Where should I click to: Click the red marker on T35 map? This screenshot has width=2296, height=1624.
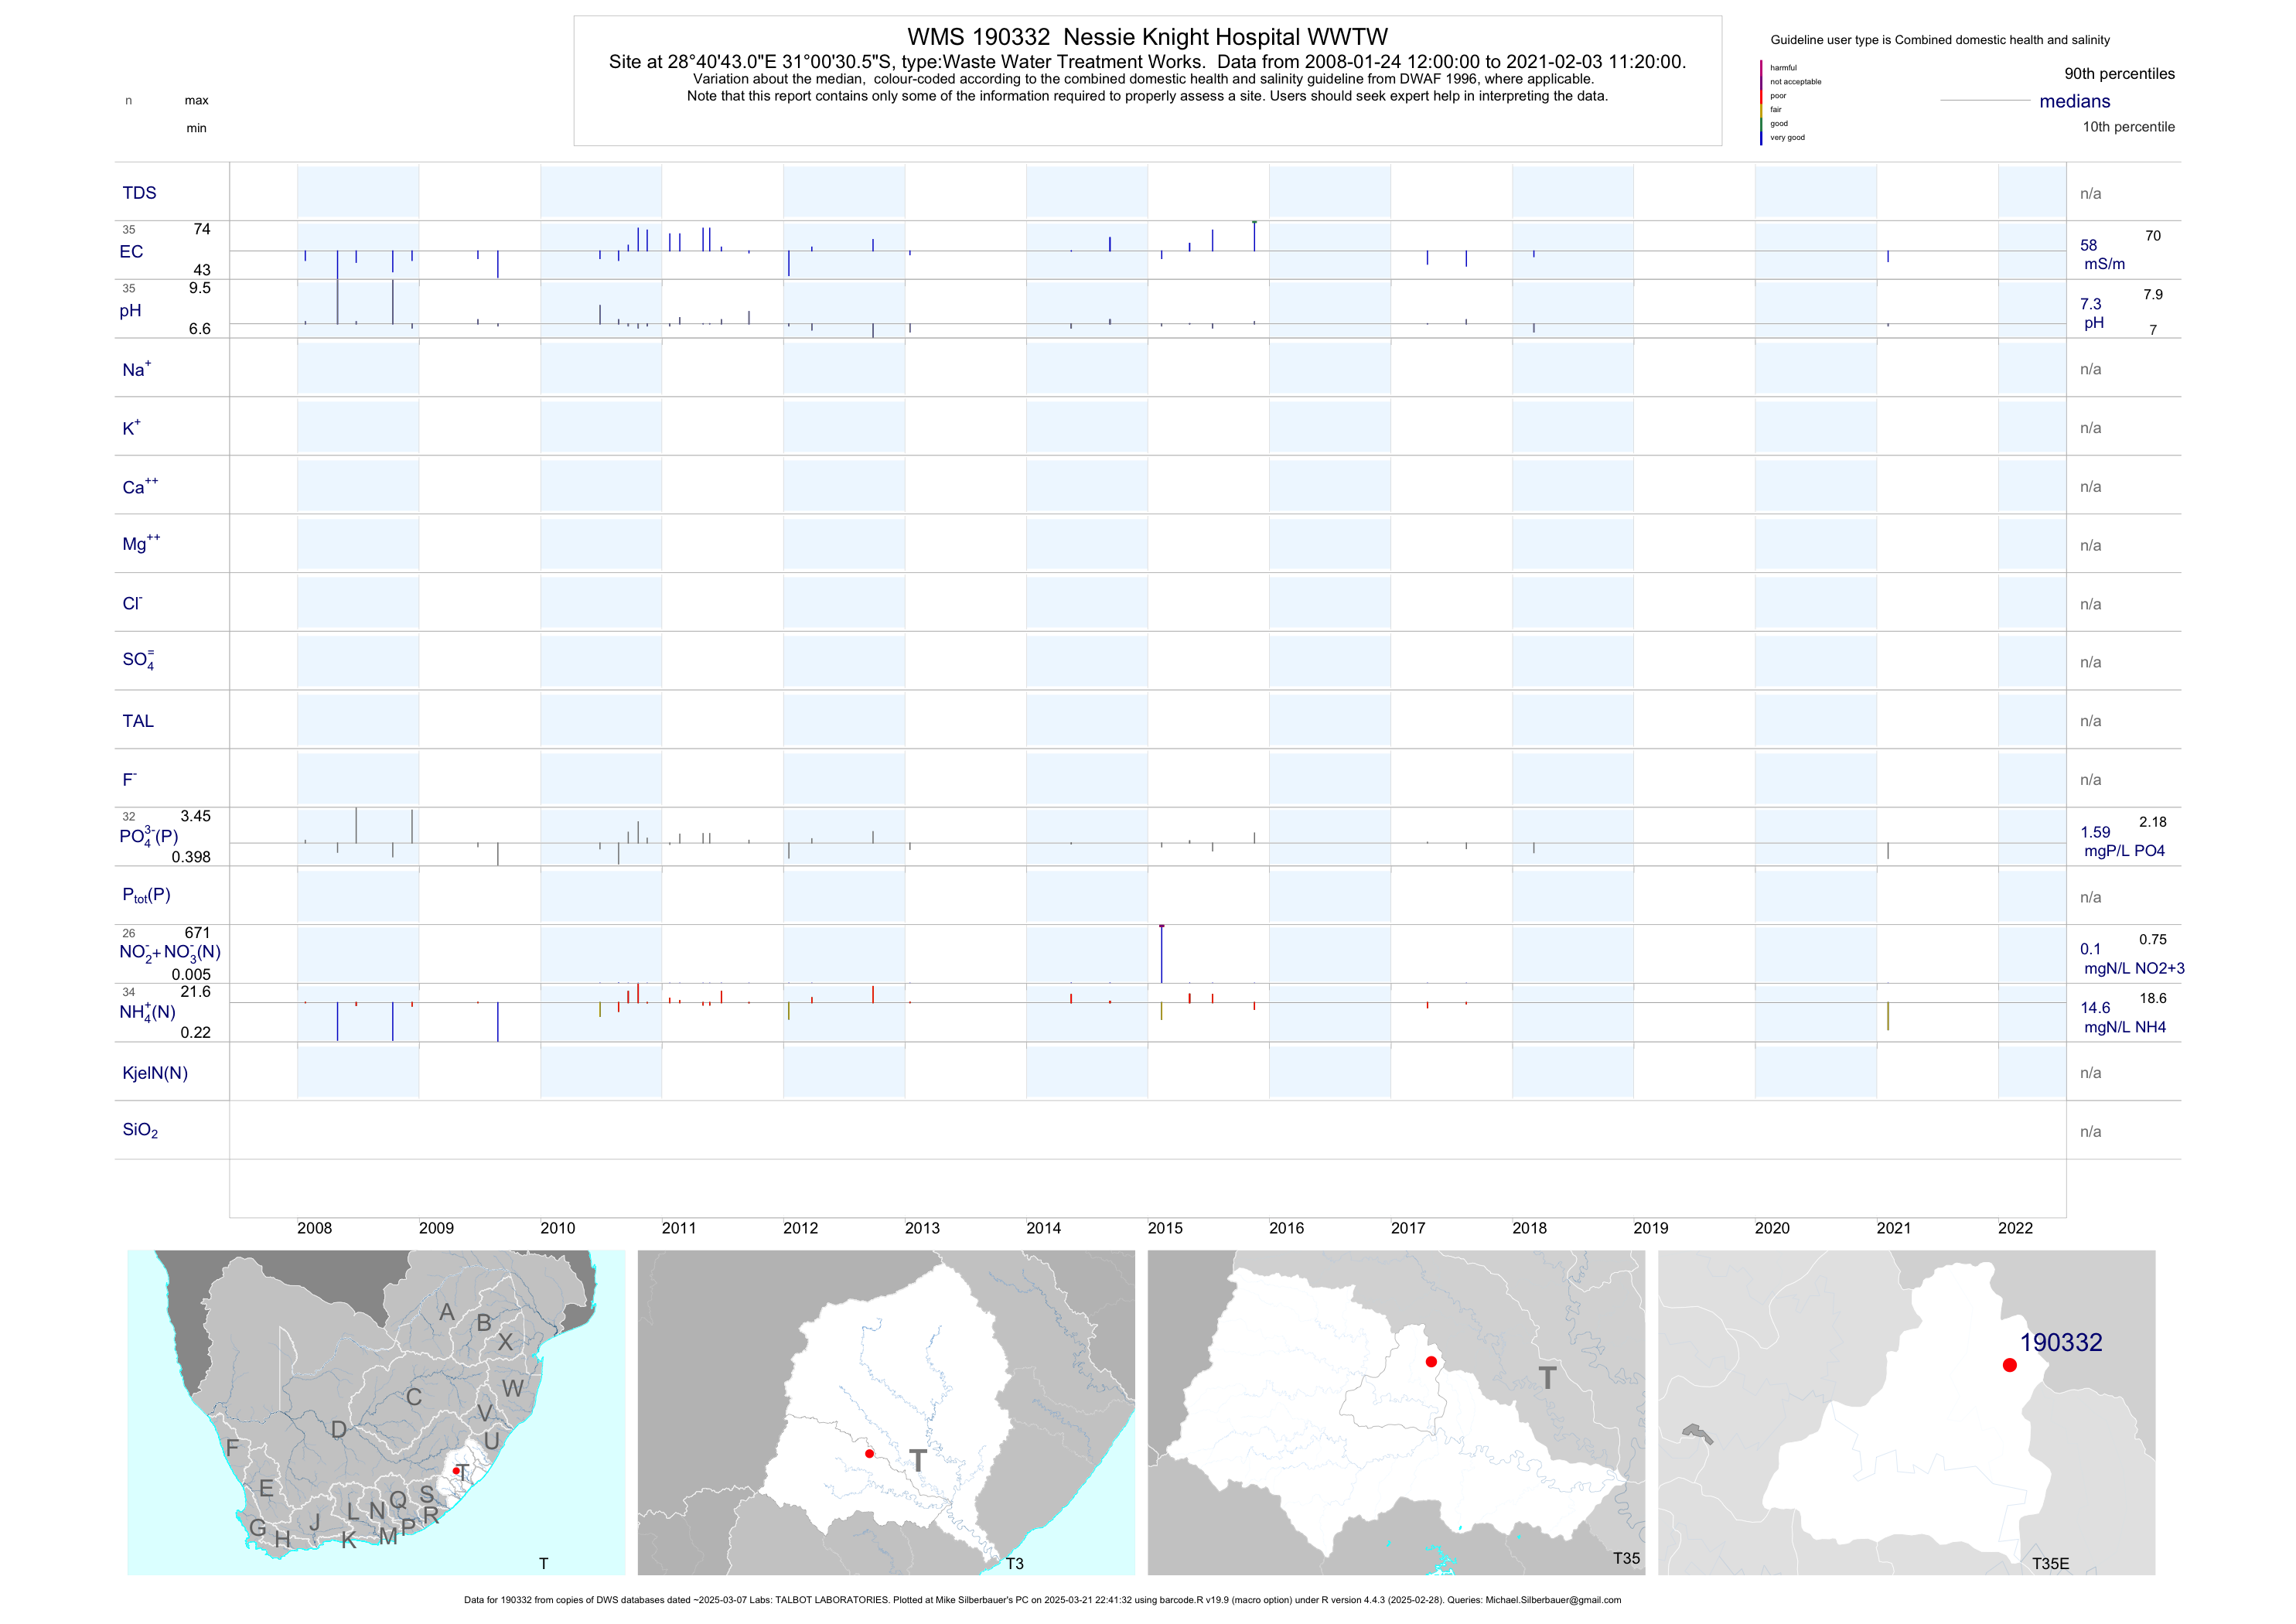coord(1431,1362)
